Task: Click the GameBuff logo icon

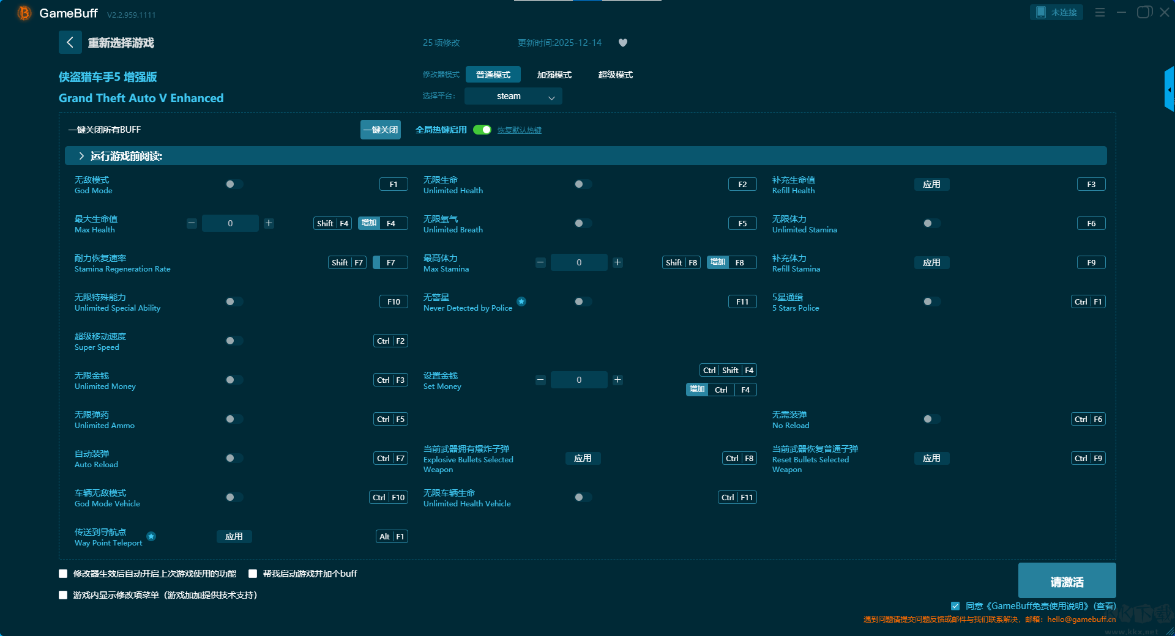Action: point(24,13)
